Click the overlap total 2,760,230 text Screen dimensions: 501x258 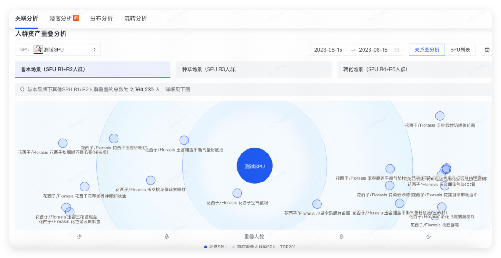[142, 90]
